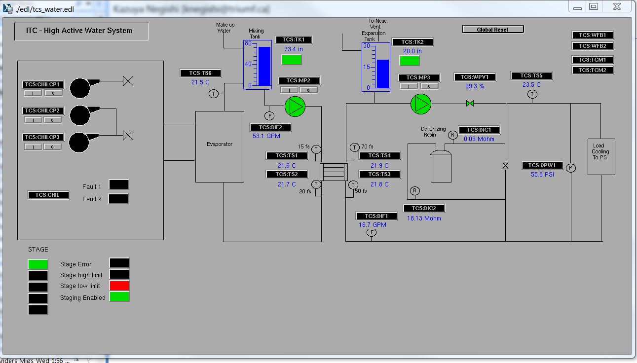Click the Mixing Tank level gauge
The width and height of the screenshot is (637, 363).
tap(258, 65)
